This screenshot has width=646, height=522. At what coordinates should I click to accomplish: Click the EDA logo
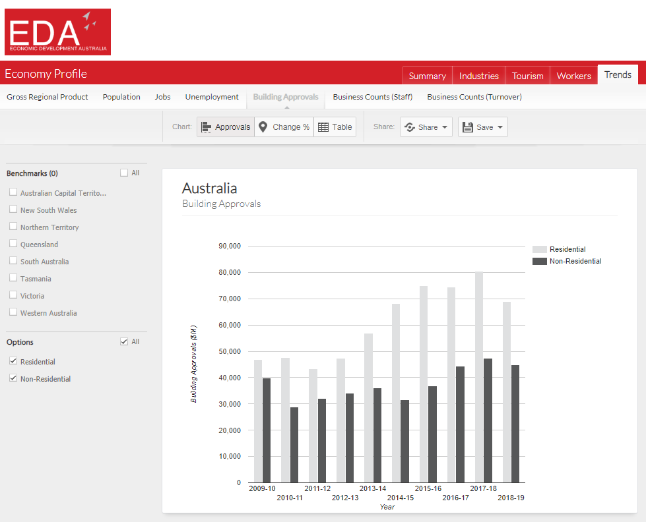pyautogui.click(x=57, y=32)
